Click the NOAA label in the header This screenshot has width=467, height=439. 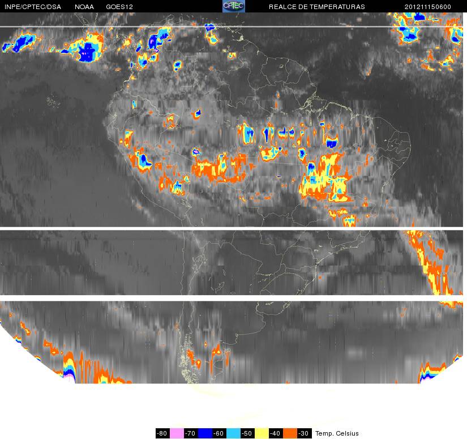(84, 7)
